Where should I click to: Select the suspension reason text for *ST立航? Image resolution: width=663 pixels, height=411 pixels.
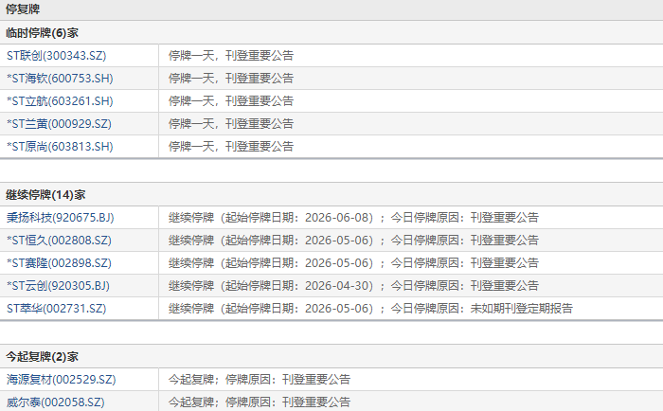231,101
